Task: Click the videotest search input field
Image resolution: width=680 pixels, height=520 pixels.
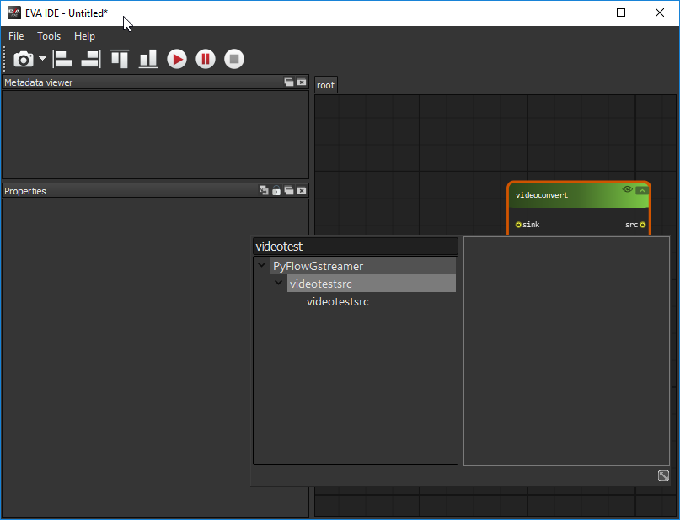Action: [355, 247]
